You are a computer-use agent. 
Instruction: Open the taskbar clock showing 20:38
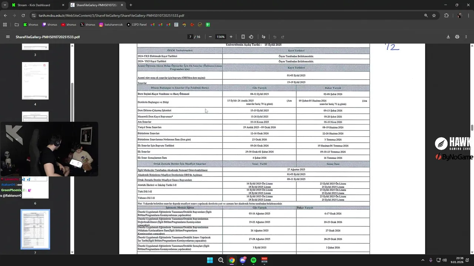[x=457, y=260]
